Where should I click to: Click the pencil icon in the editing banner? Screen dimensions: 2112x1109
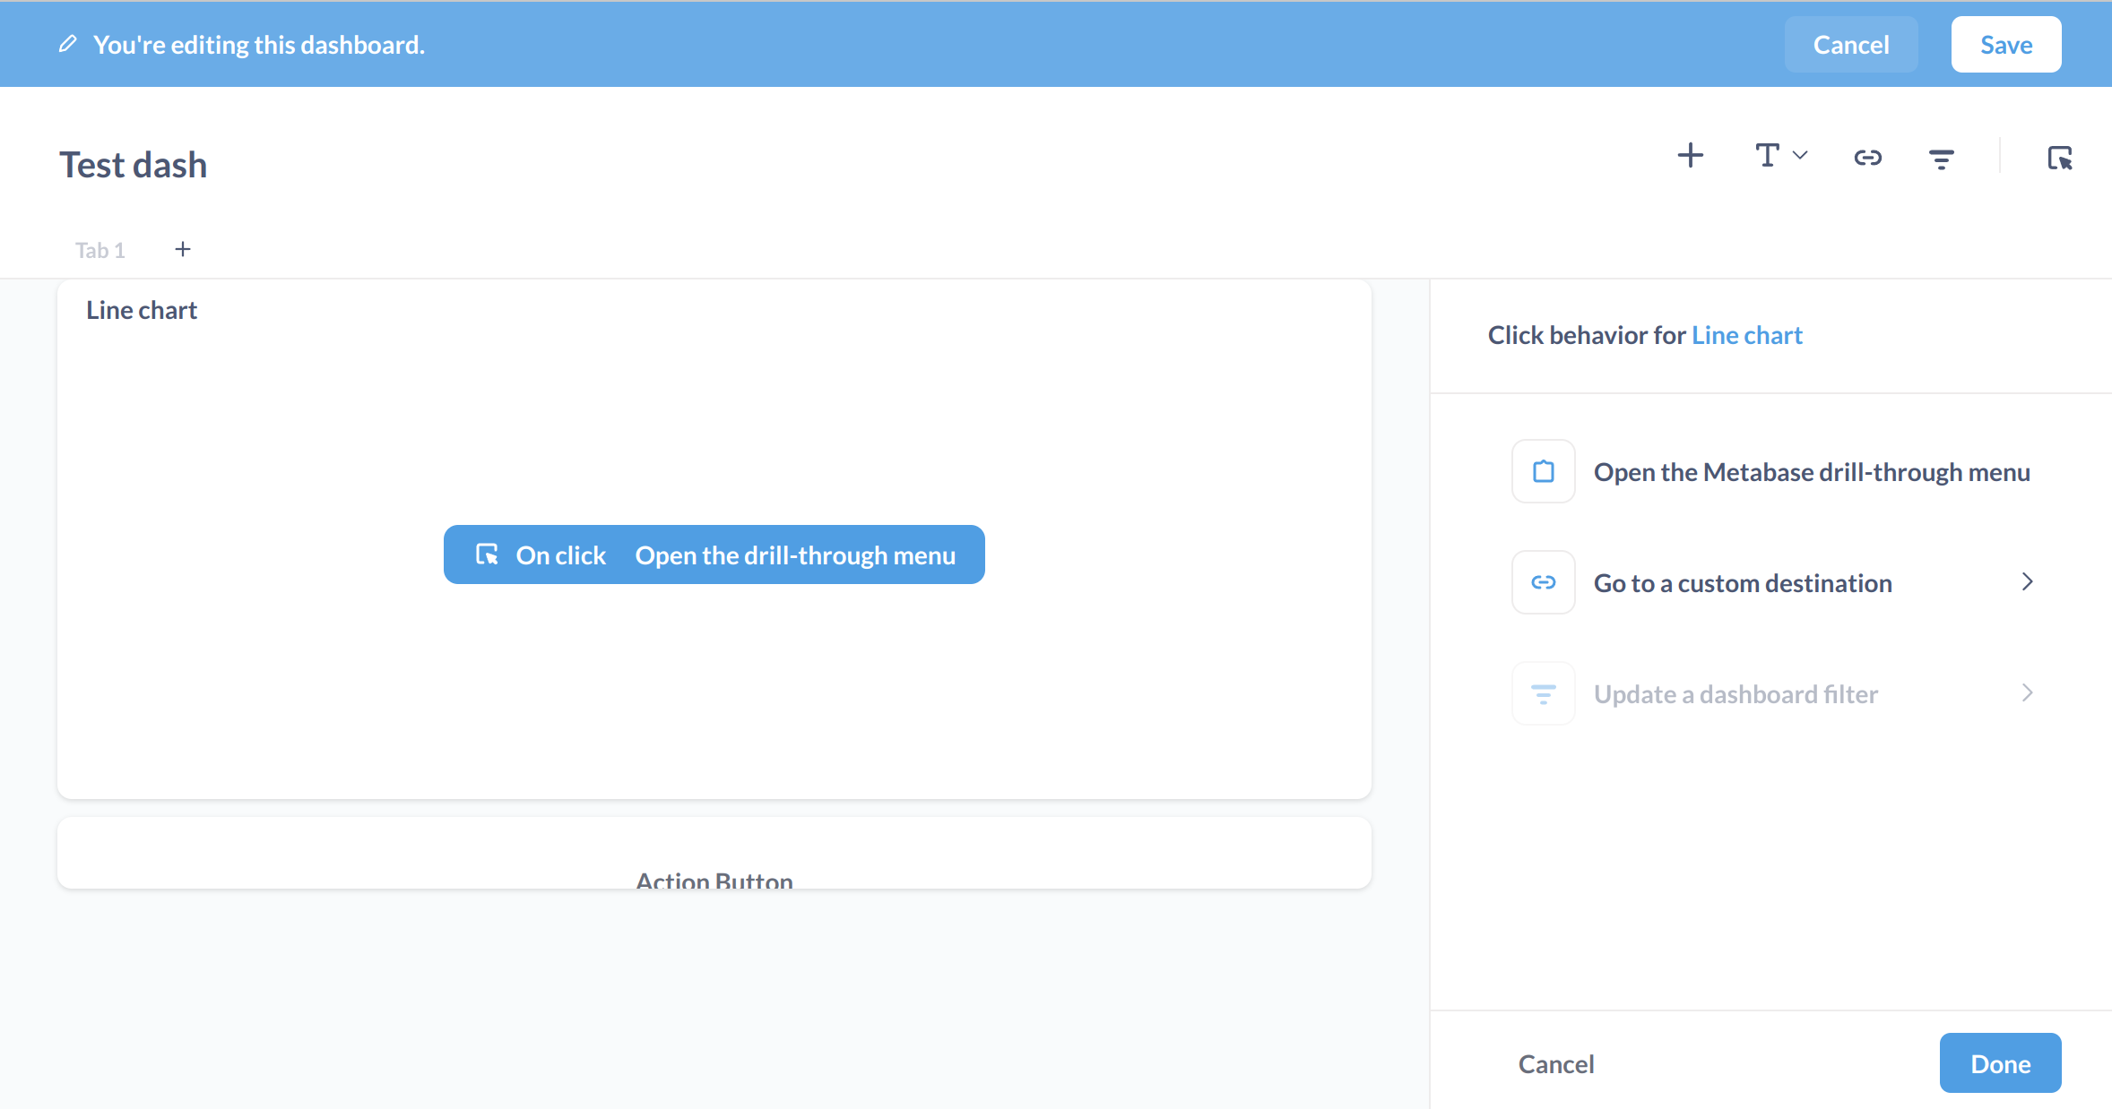point(67,42)
